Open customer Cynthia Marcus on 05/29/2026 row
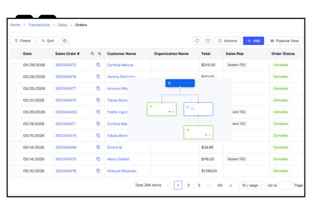Image resolution: width=312 pixels, height=221 pixels. 120,65
